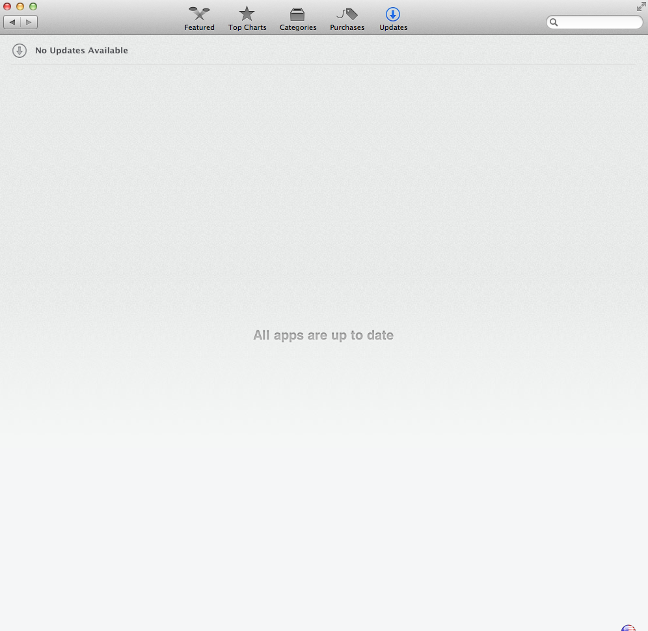
Task: Enter full screen with the expand arrows icon
Action: [641, 7]
